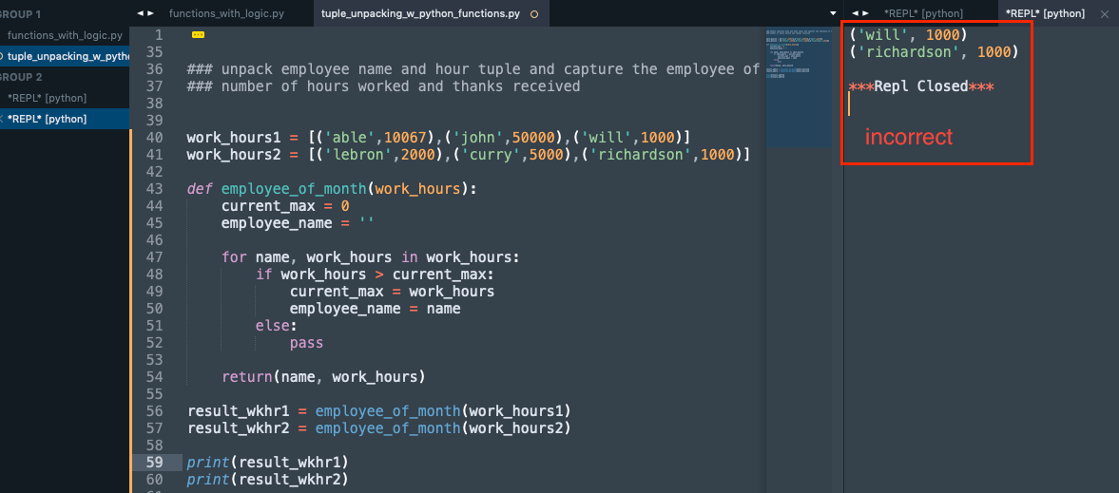Click the ***Repl Closed*** message
This screenshot has height=493, width=1119.
pos(921,86)
